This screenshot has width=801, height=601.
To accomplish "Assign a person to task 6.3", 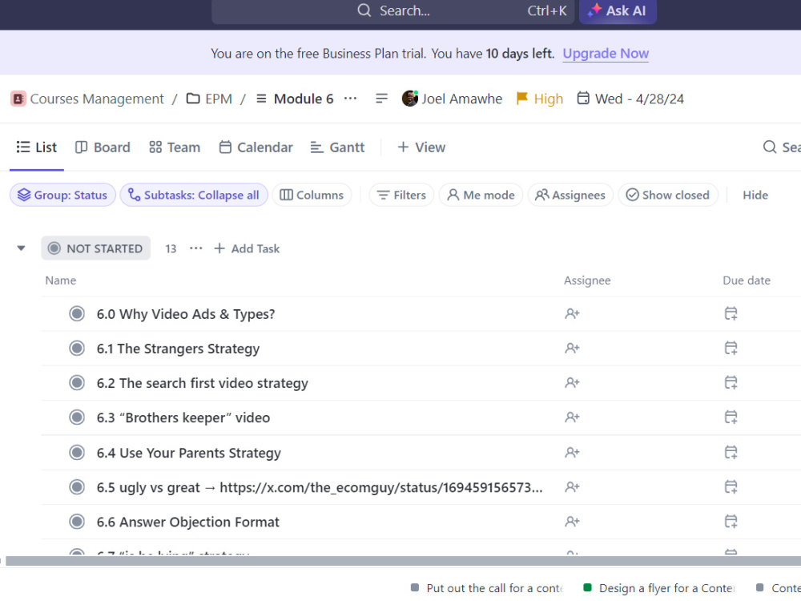I will [x=572, y=417].
